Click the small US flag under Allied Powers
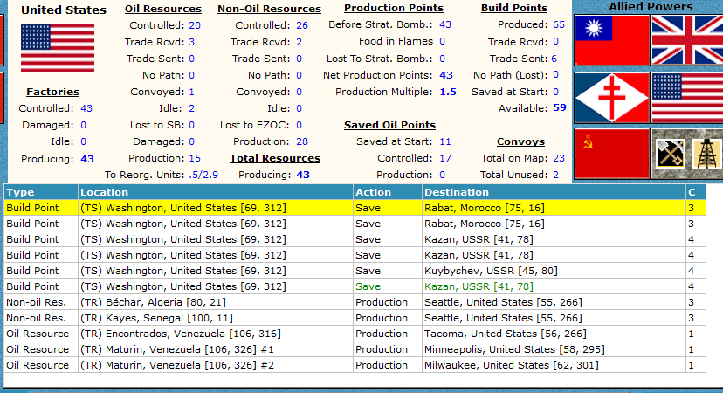723x393 pixels. 687,98
